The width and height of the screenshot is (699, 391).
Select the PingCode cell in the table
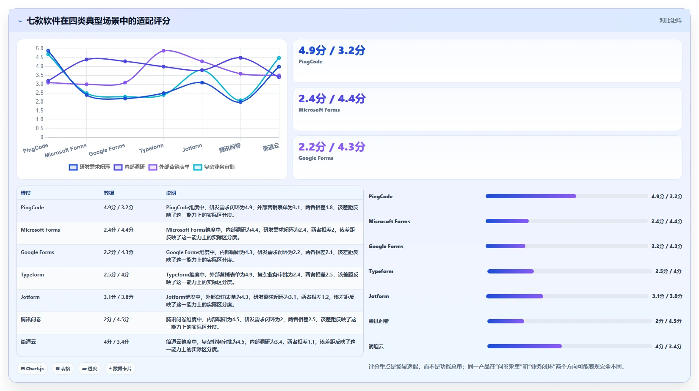(x=32, y=208)
